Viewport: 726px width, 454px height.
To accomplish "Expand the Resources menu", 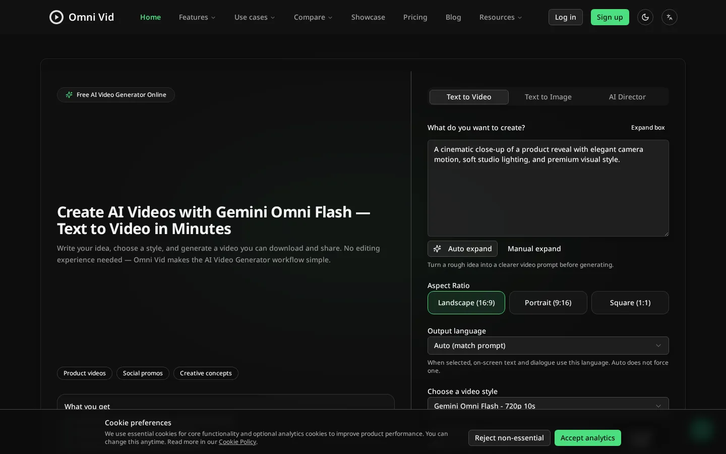I will click(x=501, y=17).
